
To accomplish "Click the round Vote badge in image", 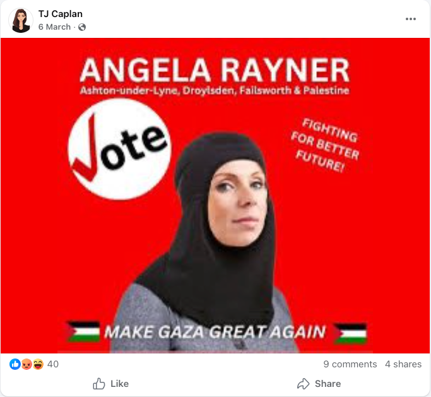I will point(119,150).
